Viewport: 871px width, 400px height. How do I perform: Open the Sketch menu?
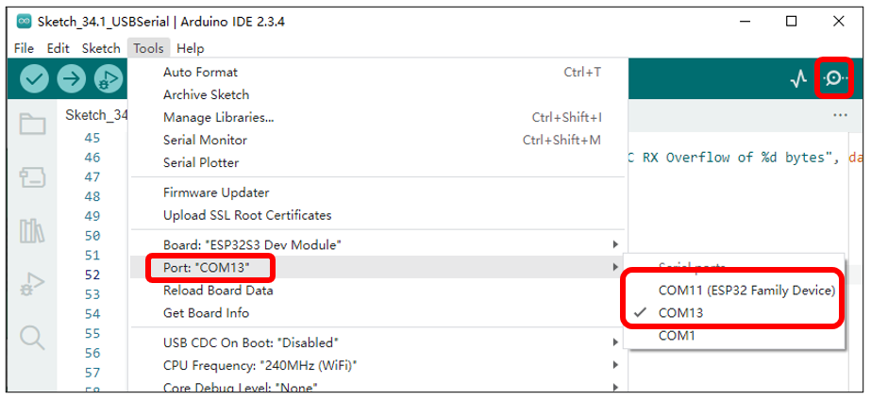pos(101,48)
